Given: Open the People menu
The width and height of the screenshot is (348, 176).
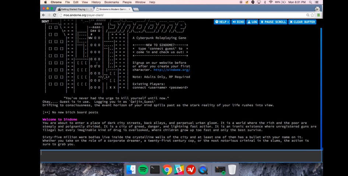Looking at the screenshot, I should pyautogui.click(x=127, y=2).
